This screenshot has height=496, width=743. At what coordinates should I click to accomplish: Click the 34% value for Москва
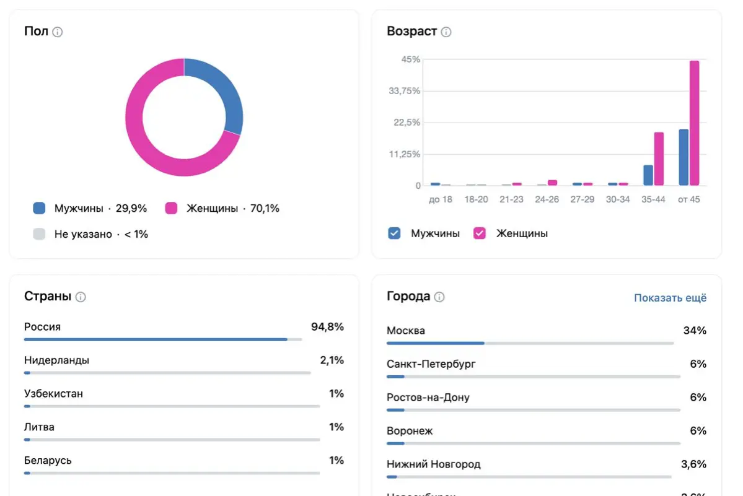(695, 331)
